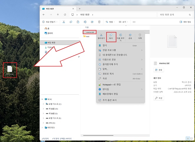This screenshot has width=195, height=142.
Task: Choose Notepad++로 편집 menu entry
Action: tap(120, 85)
